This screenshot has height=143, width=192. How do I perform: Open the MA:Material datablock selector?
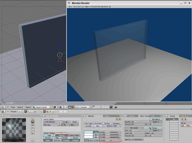click(x=53, y=122)
